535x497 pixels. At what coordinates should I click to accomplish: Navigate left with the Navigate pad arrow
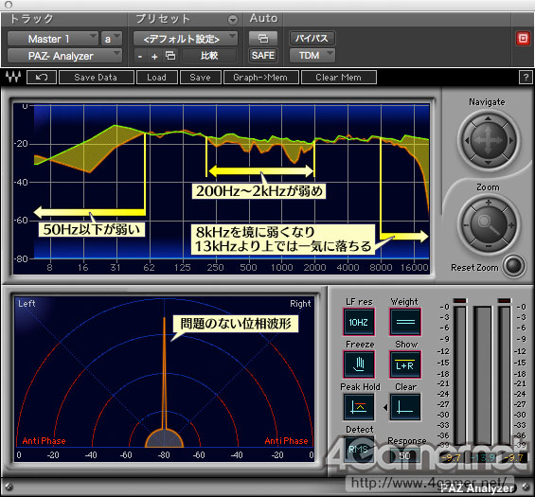coord(467,140)
